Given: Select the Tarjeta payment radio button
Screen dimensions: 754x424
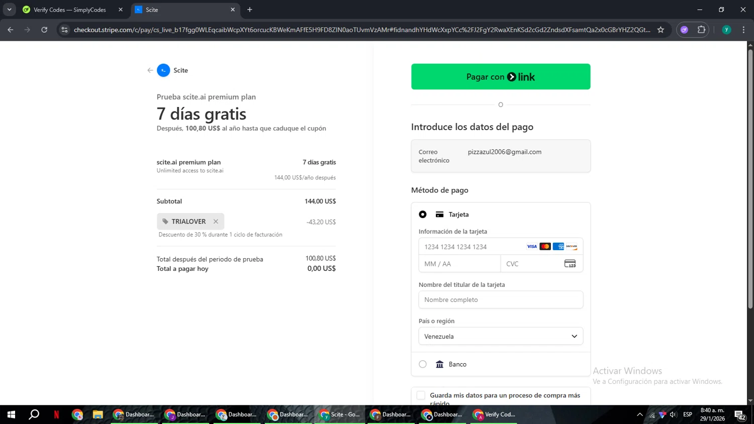Looking at the screenshot, I should (423, 215).
